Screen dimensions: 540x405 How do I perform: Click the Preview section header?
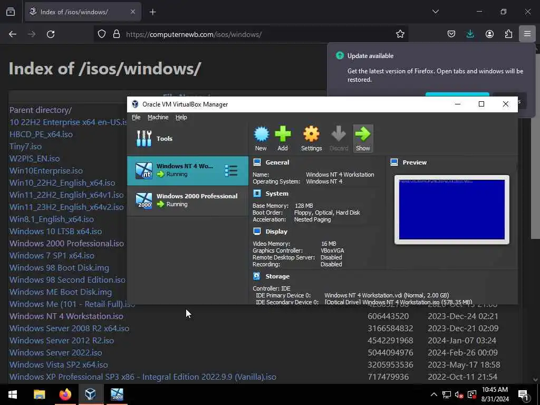(414, 162)
